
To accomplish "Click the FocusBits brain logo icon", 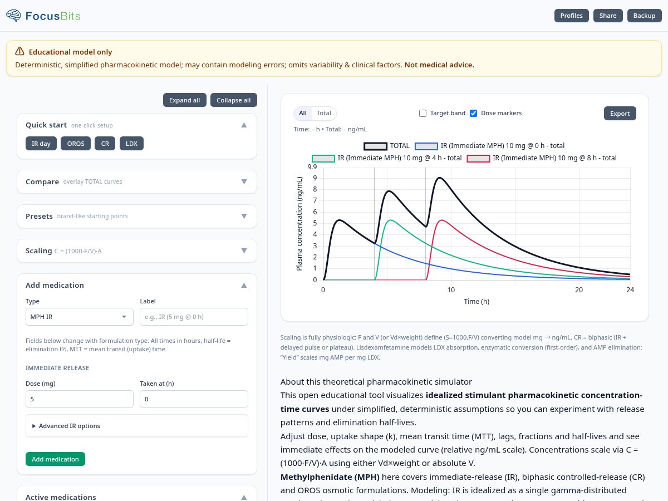I will click(14, 16).
